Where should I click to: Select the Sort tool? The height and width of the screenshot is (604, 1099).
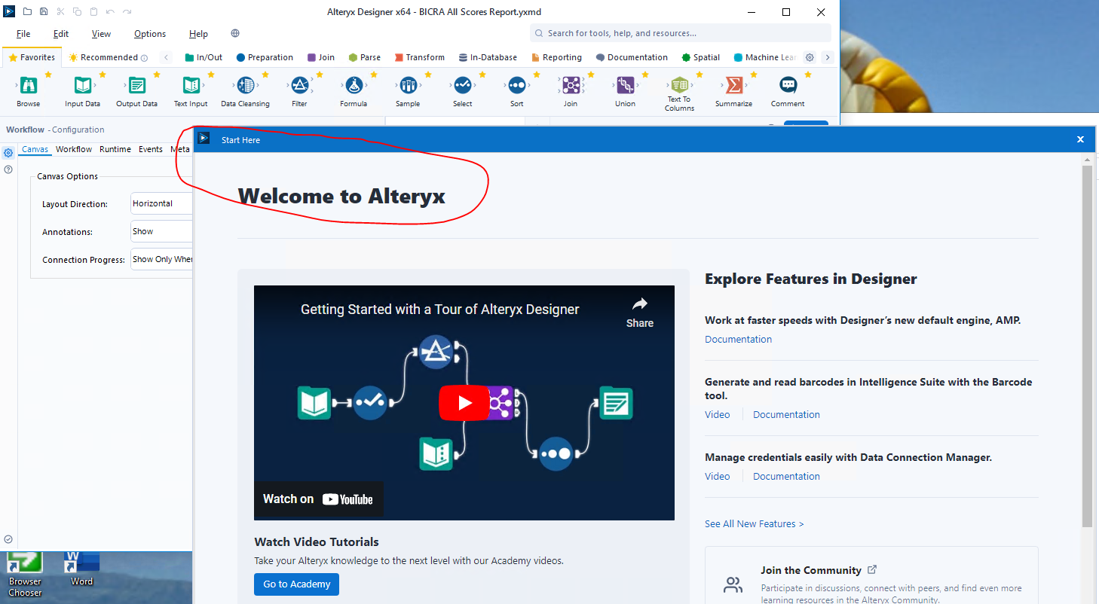pos(516,87)
